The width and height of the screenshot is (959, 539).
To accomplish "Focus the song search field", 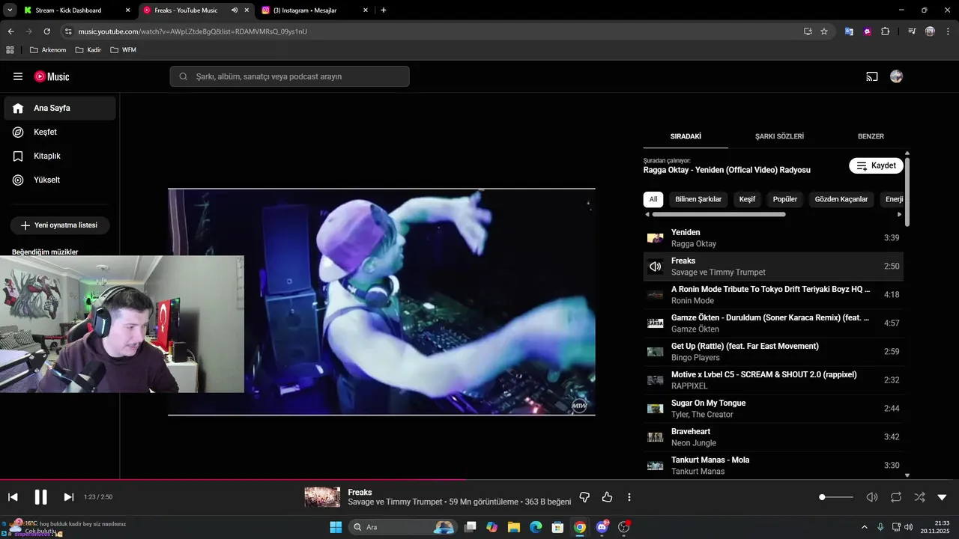I will 289,76.
